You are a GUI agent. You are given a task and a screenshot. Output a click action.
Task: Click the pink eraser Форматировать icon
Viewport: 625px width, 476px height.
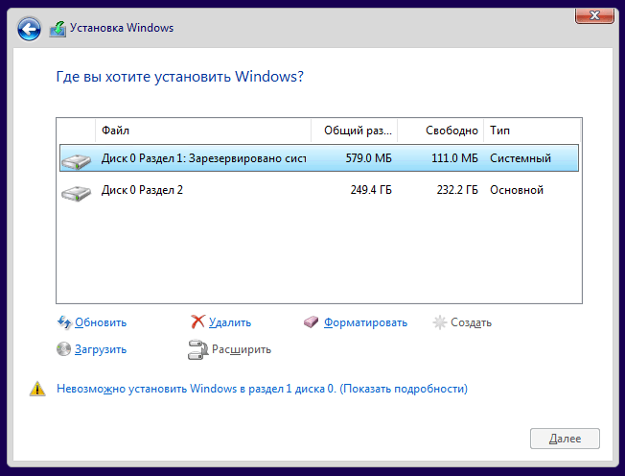click(x=312, y=322)
